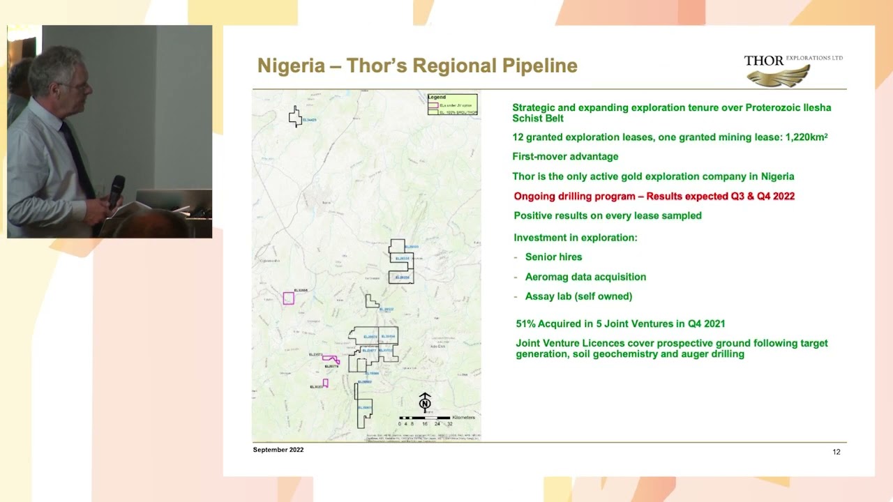Click the black 100% Thor swatch in legend
This screenshot has height=502, width=893.
pyautogui.click(x=433, y=111)
